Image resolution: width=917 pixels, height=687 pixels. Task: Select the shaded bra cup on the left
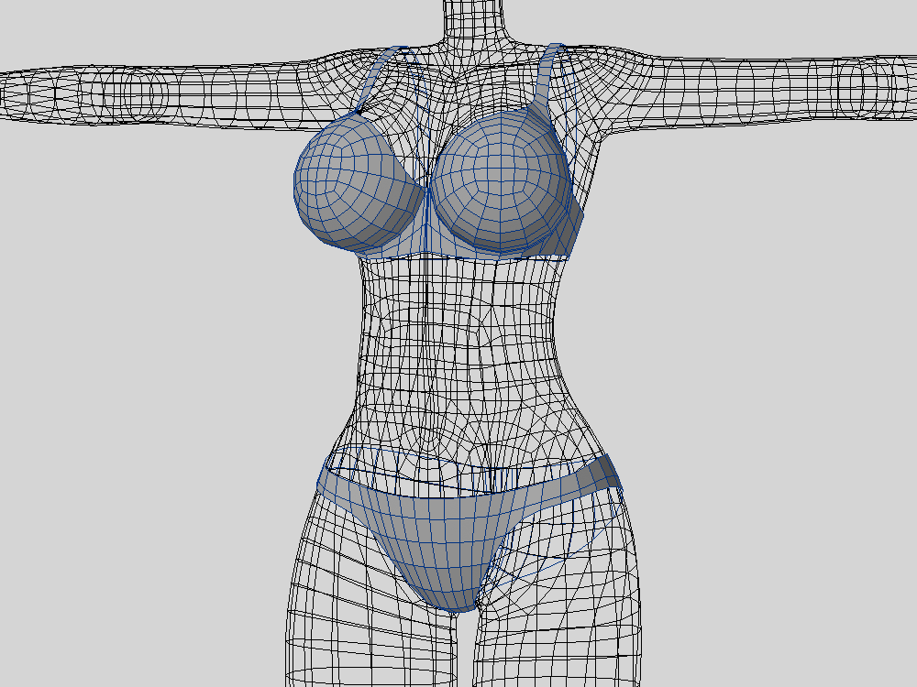coord(353,188)
